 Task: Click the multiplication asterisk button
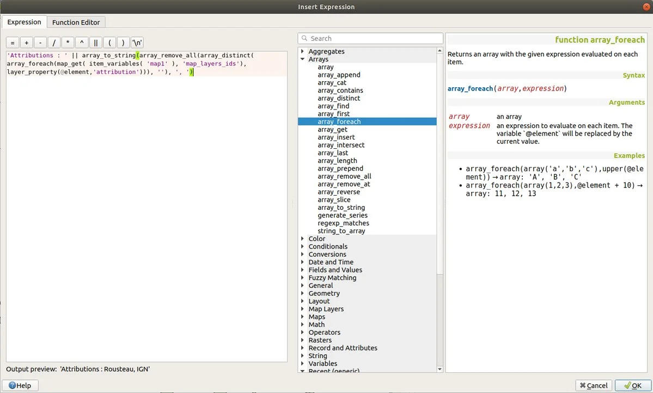(x=68, y=43)
